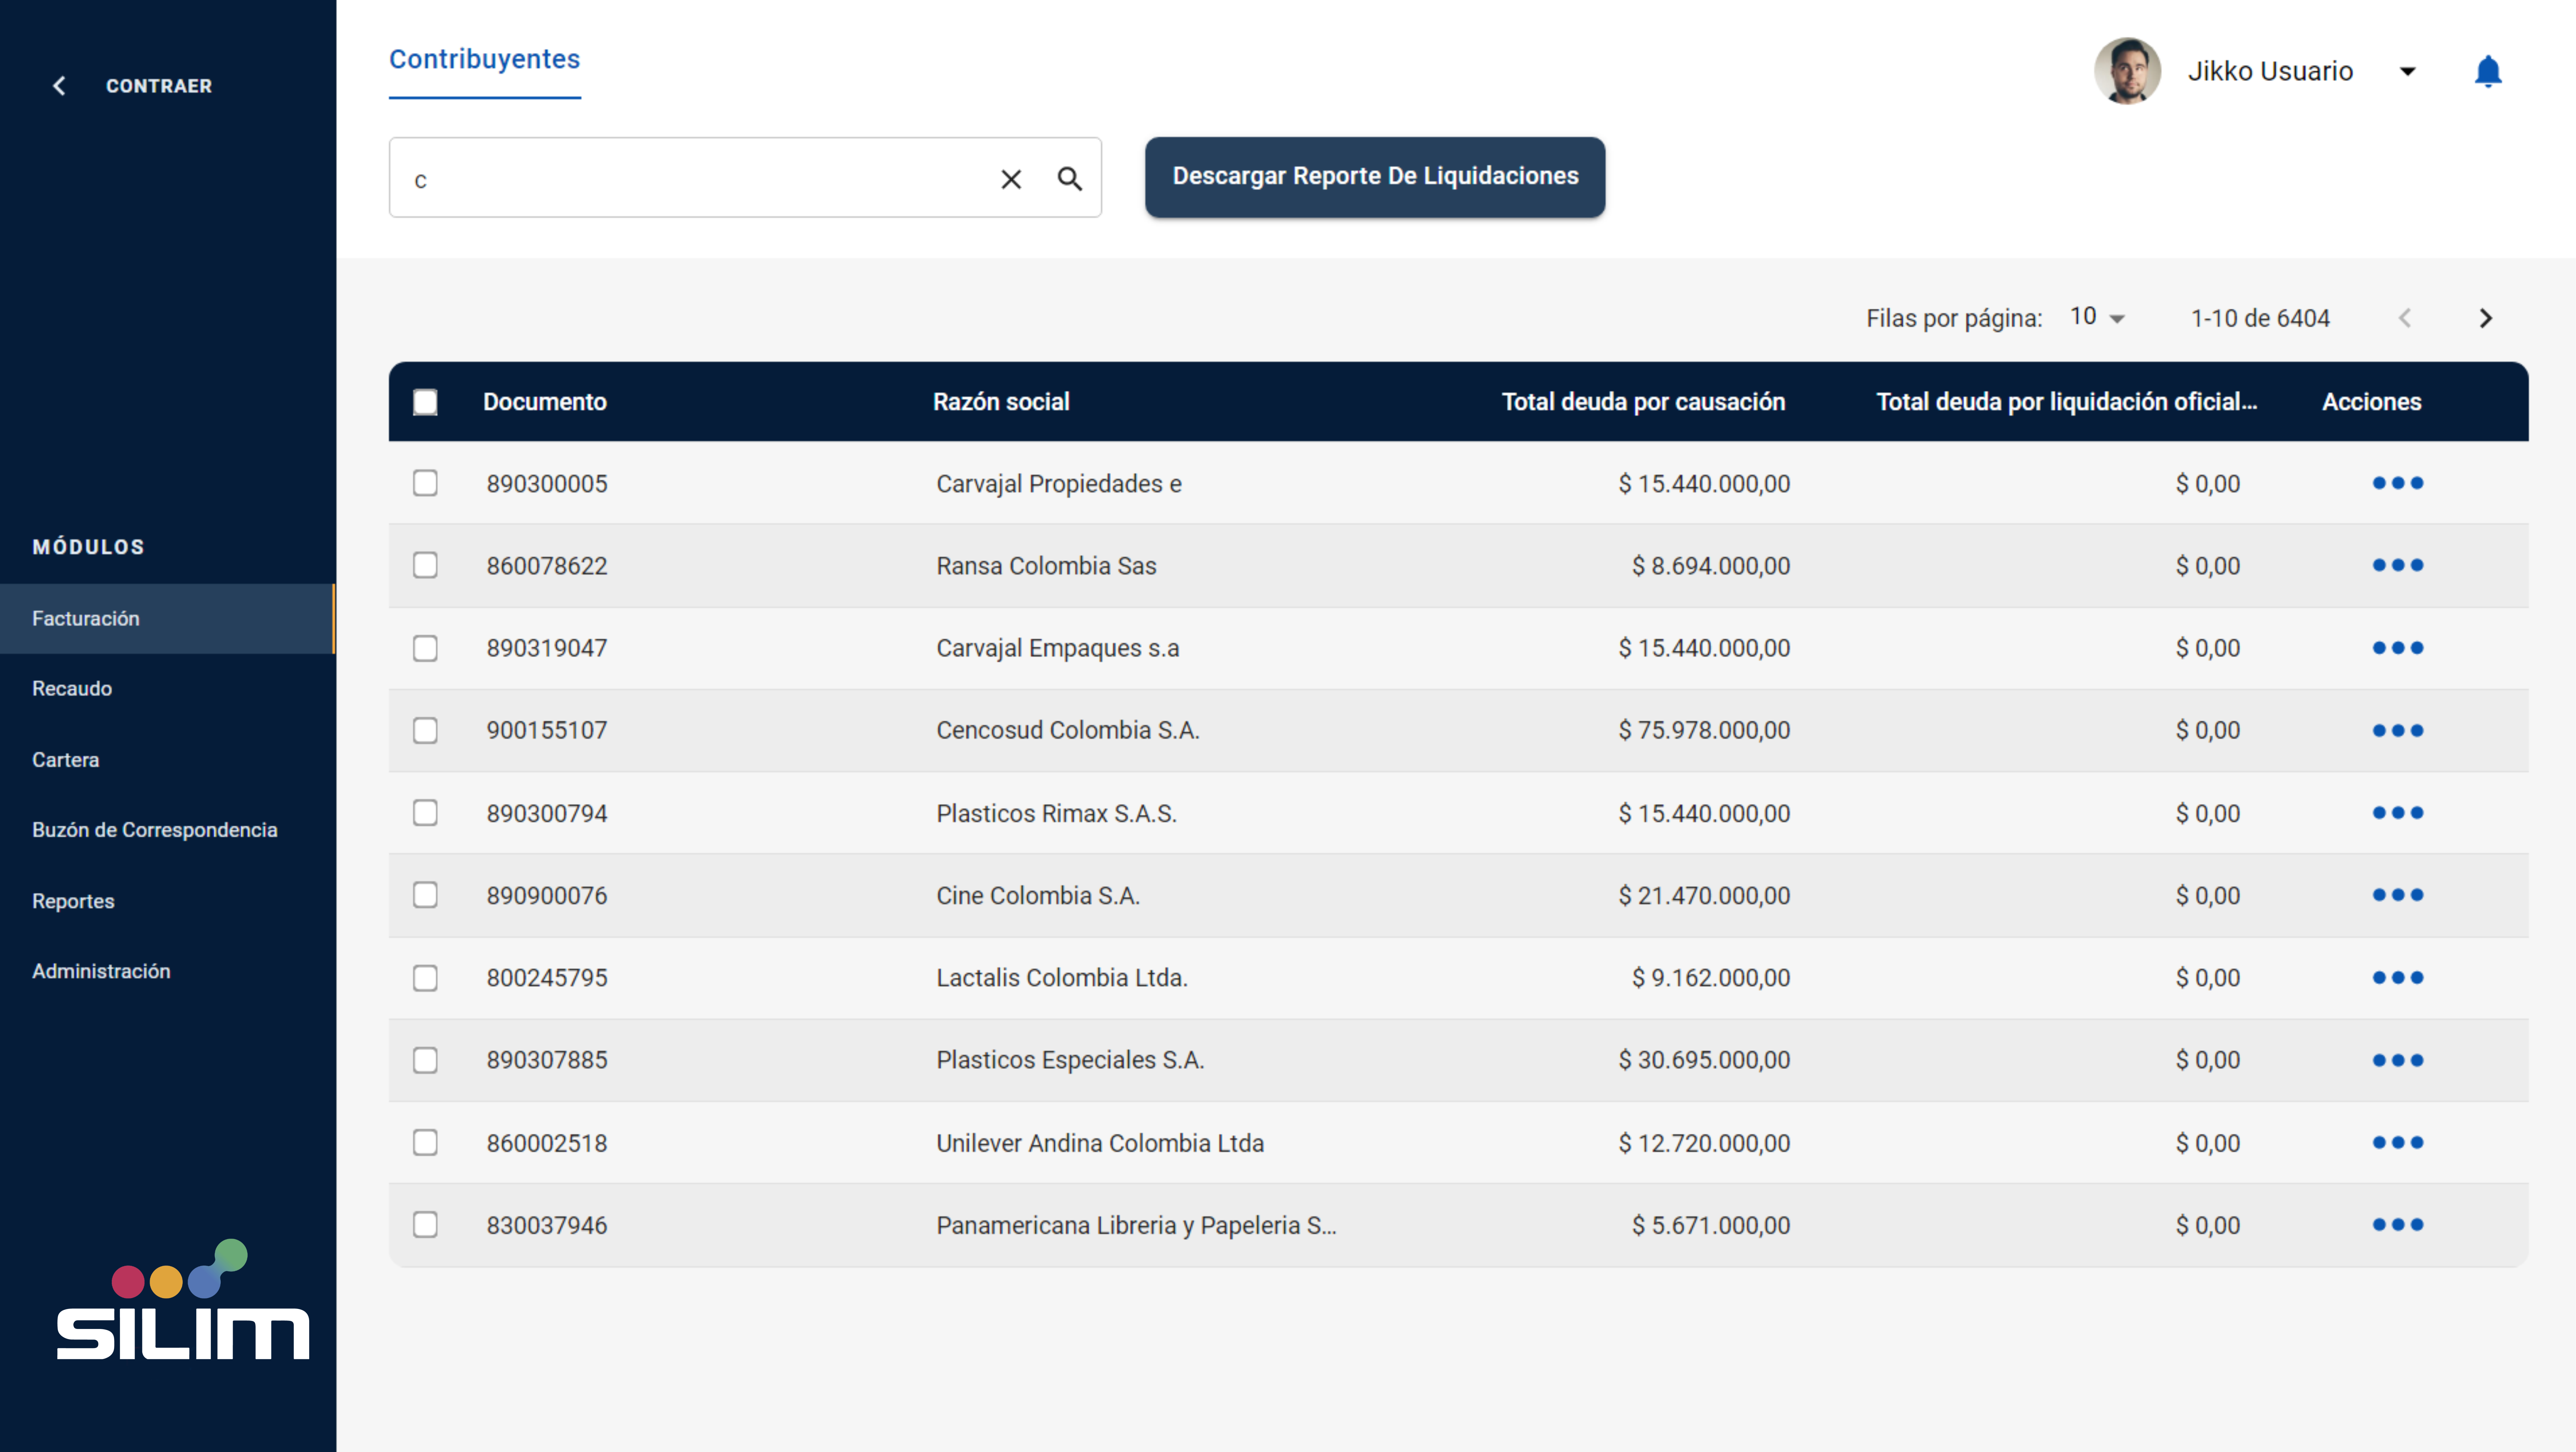The height and width of the screenshot is (1452, 2576).
Task: Click the Jikko Usuario avatar photo
Action: (x=2127, y=71)
